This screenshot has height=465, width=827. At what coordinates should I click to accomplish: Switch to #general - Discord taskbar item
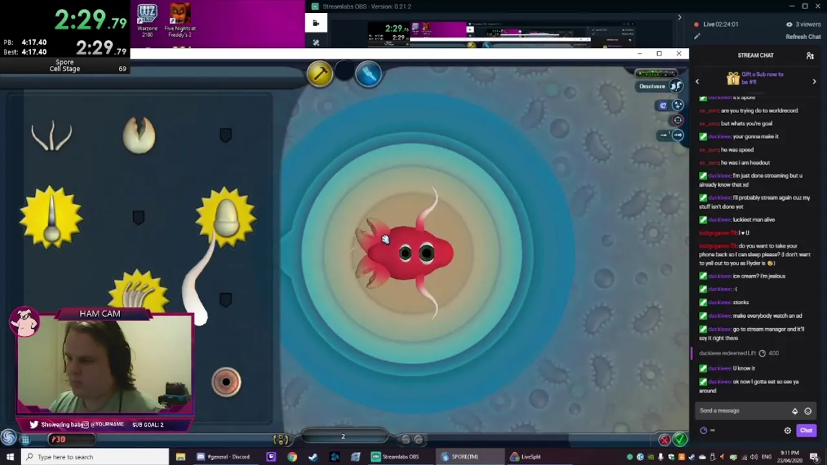click(224, 457)
